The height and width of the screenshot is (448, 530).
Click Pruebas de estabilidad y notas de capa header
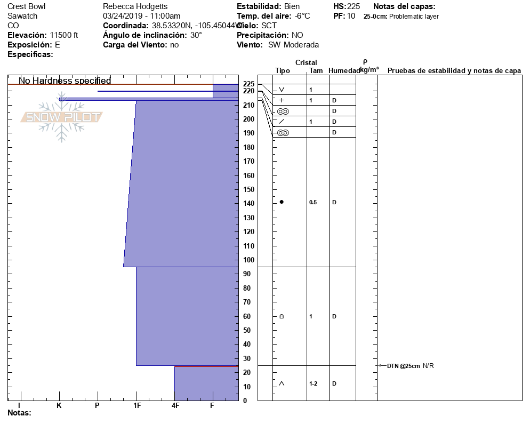point(454,70)
